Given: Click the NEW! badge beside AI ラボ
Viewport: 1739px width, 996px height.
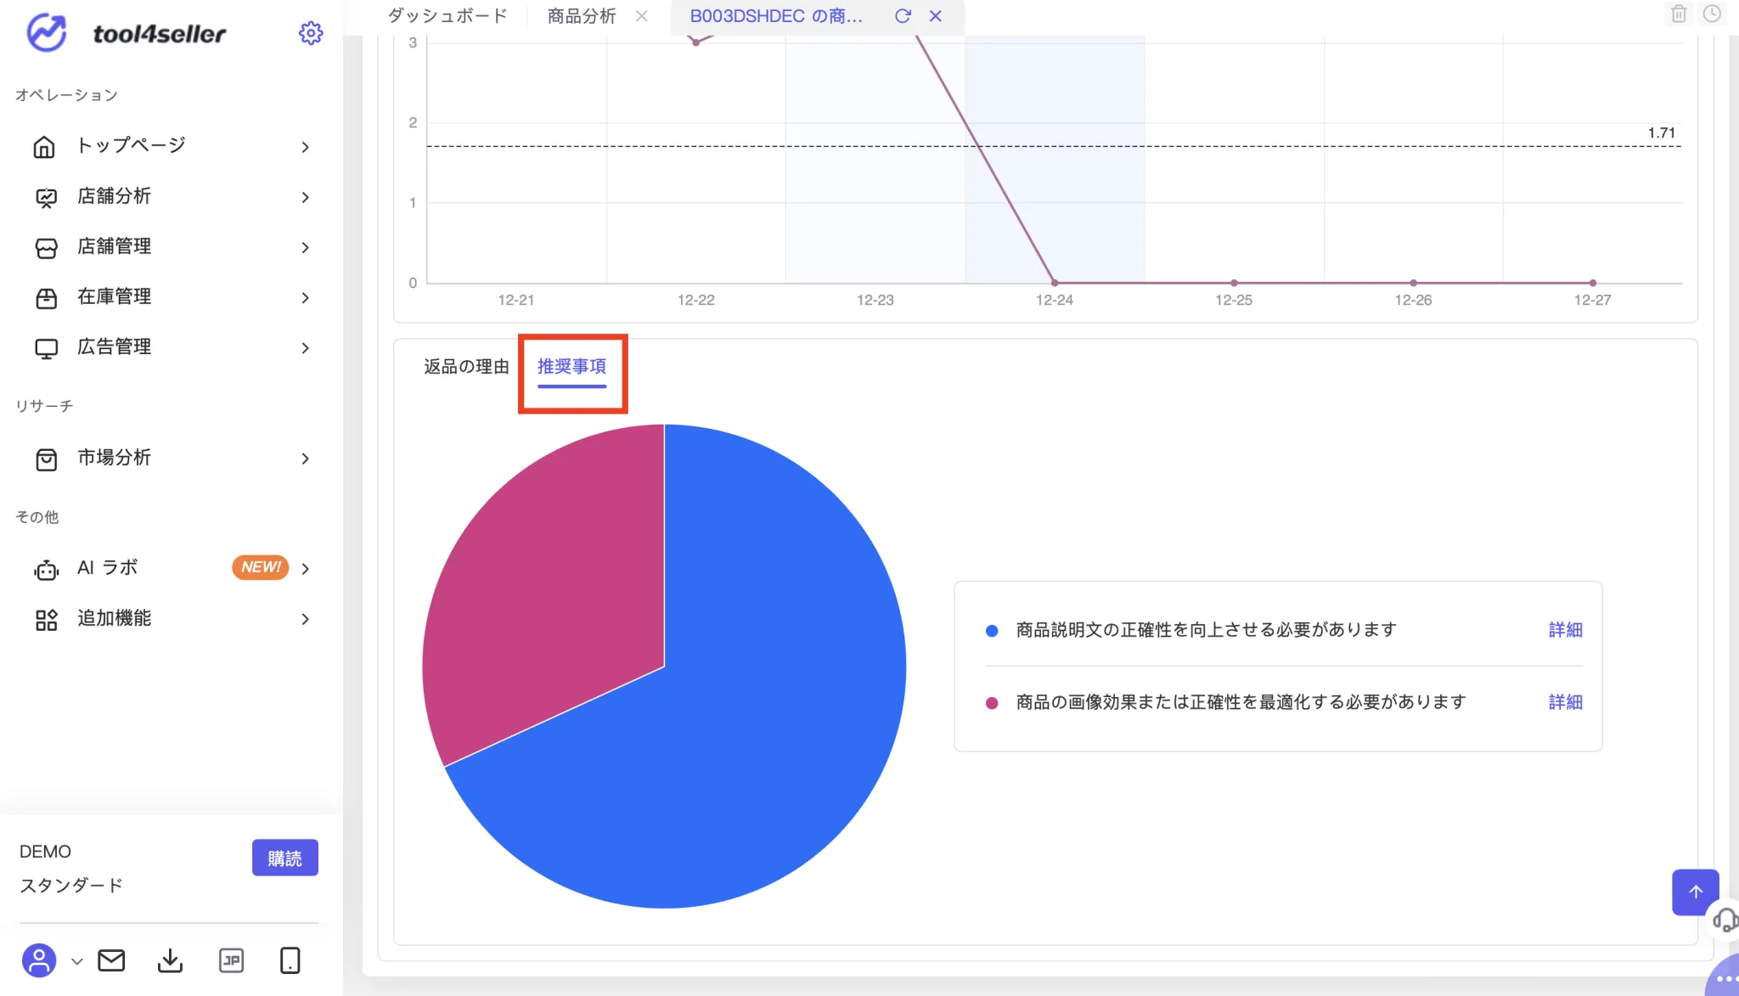Looking at the screenshot, I should [x=261, y=567].
